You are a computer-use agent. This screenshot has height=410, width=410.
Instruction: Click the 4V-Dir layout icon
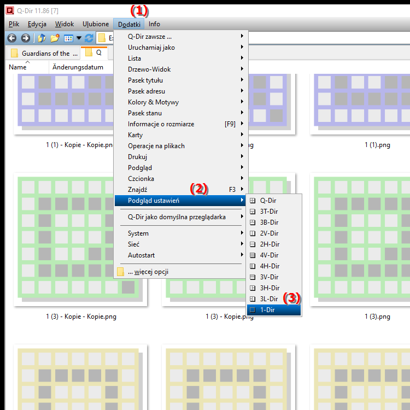coord(253,255)
